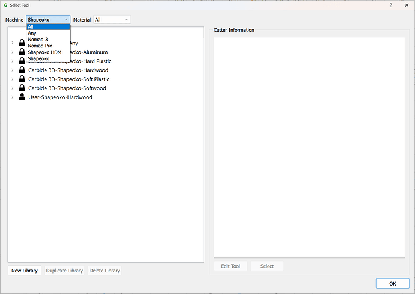Expand the User-Shapeoko-Hardwood library
The height and width of the screenshot is (294, 415).
[x=13, y=97]
